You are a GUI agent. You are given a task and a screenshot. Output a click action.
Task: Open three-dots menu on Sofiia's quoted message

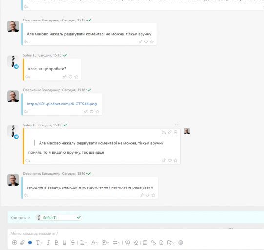(x=177, y=125)
